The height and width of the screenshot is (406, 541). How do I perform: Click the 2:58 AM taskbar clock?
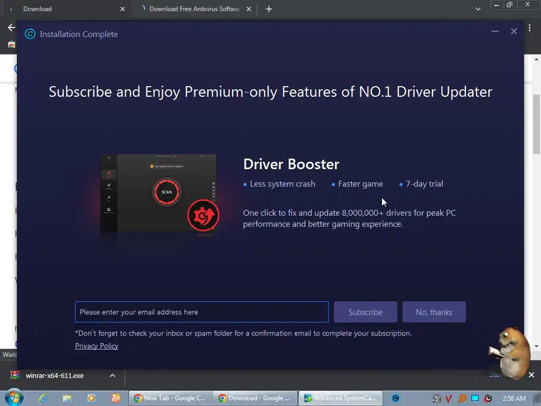coord(514,399)
